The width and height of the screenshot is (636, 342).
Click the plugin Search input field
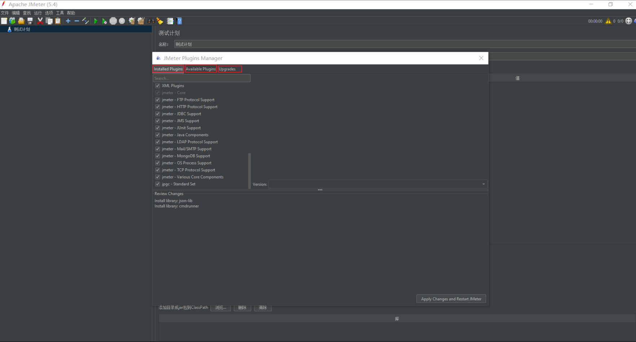201,78
